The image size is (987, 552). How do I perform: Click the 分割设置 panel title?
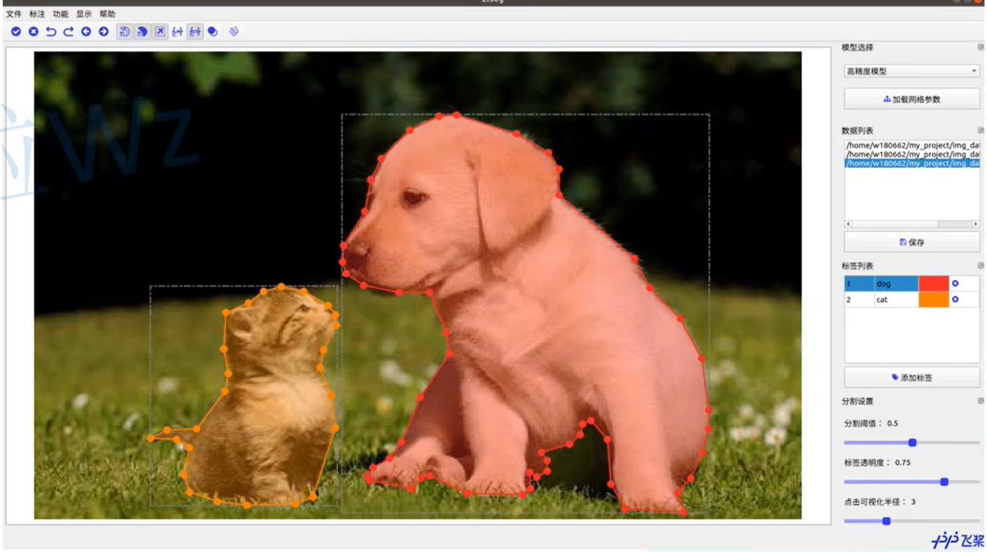point(858,401)
